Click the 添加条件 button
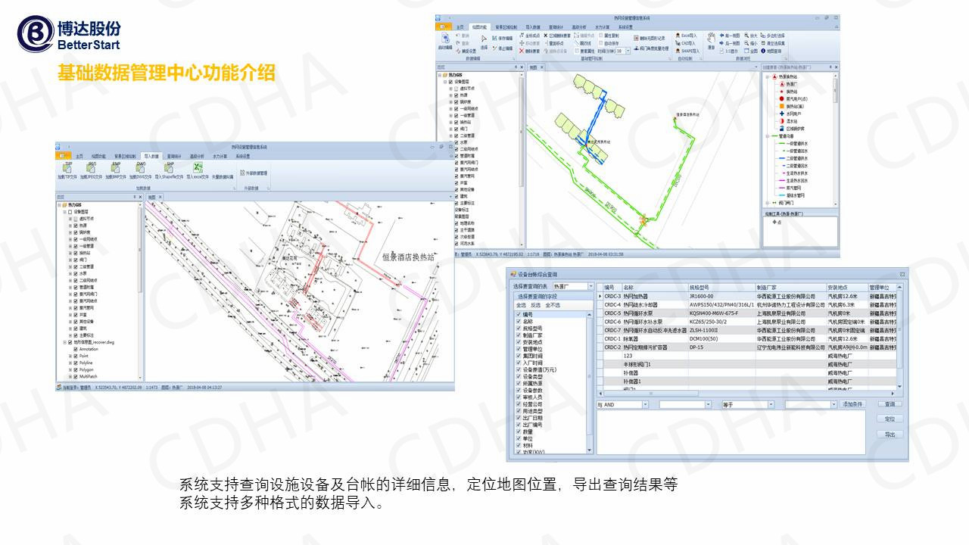 click(852, 405)
